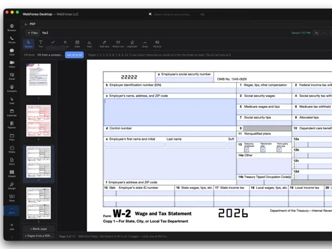
Task: Click the 14a Other field
Action: 264,166
